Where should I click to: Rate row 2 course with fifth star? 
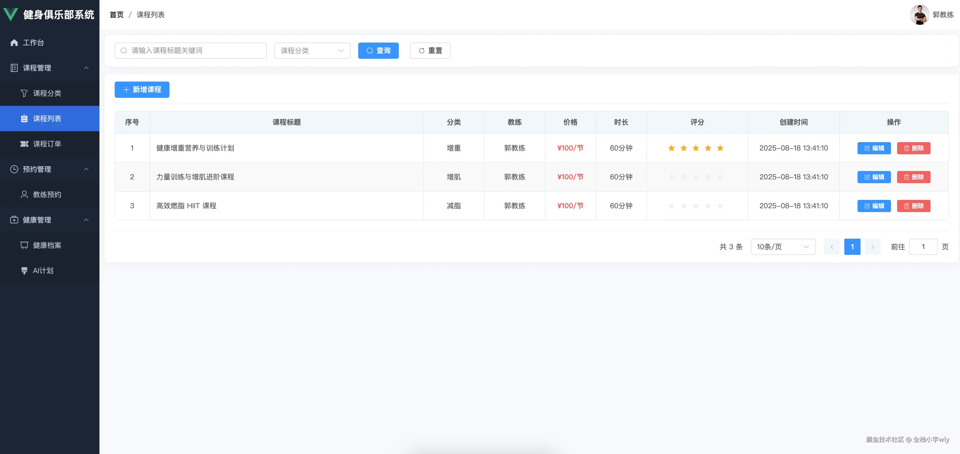point(720,177)
